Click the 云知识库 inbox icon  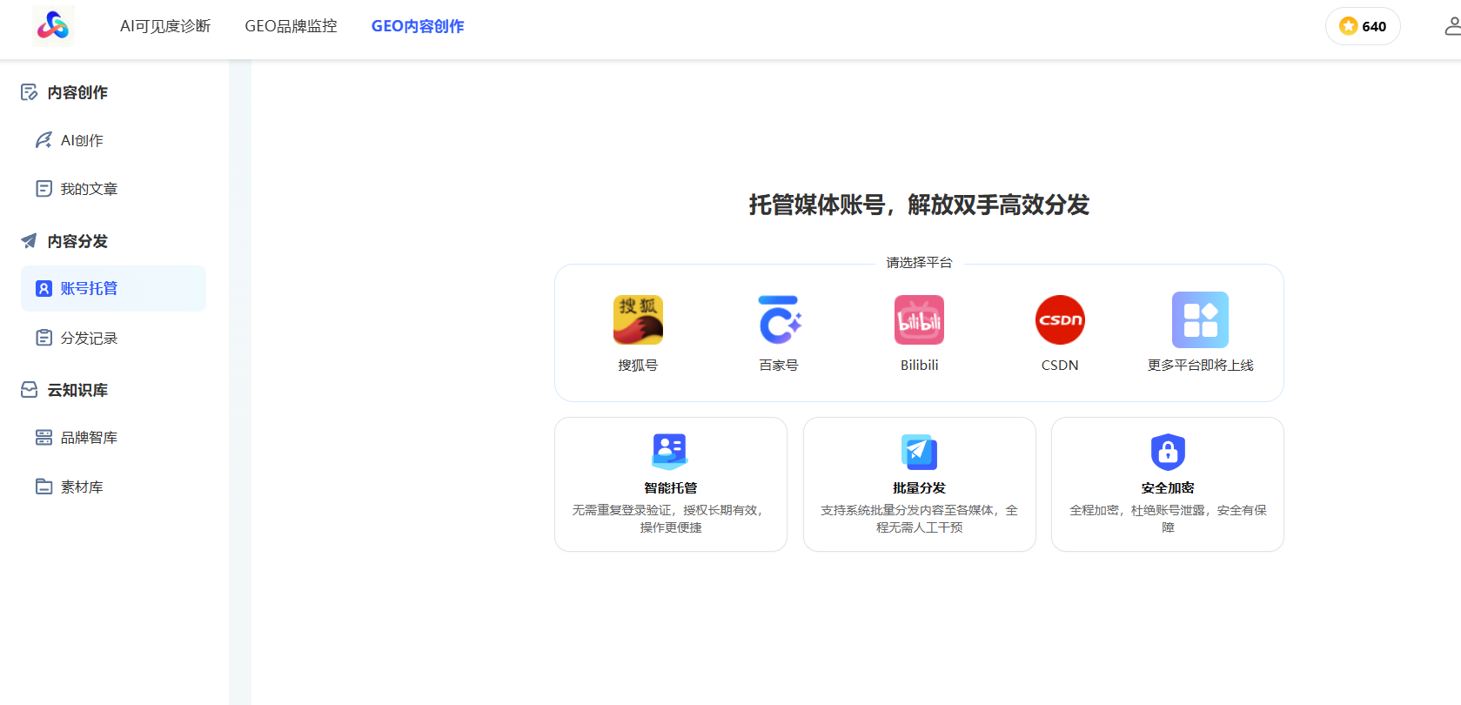tap(30, 390)
